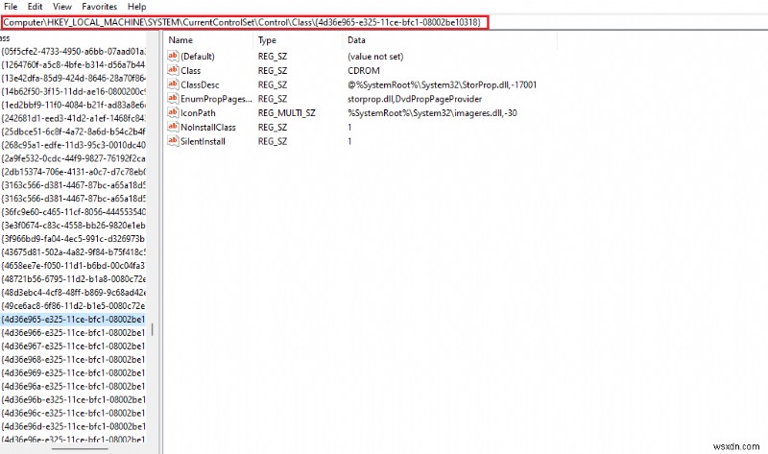Click the string icon of NoInstallClass value
The width and height of the screenshot is (768, 454).
(173, 127)
